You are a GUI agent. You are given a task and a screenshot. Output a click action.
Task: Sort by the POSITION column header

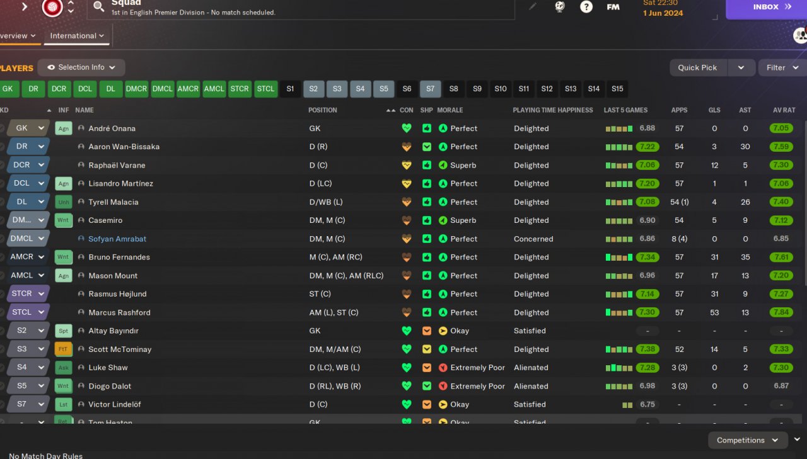coord(323,110)
